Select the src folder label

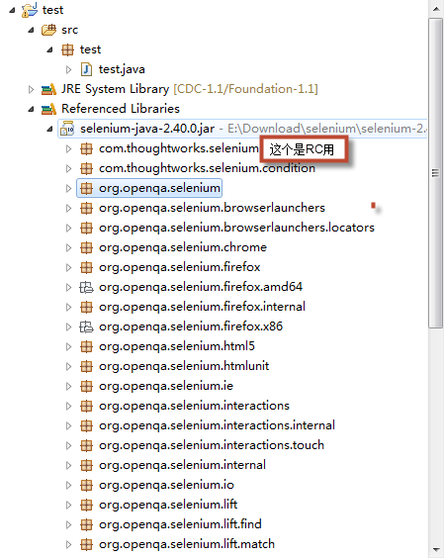pyautogui.click(x=70, y=30)
